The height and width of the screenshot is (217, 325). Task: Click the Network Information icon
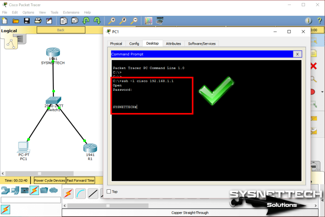pos(308,21)
